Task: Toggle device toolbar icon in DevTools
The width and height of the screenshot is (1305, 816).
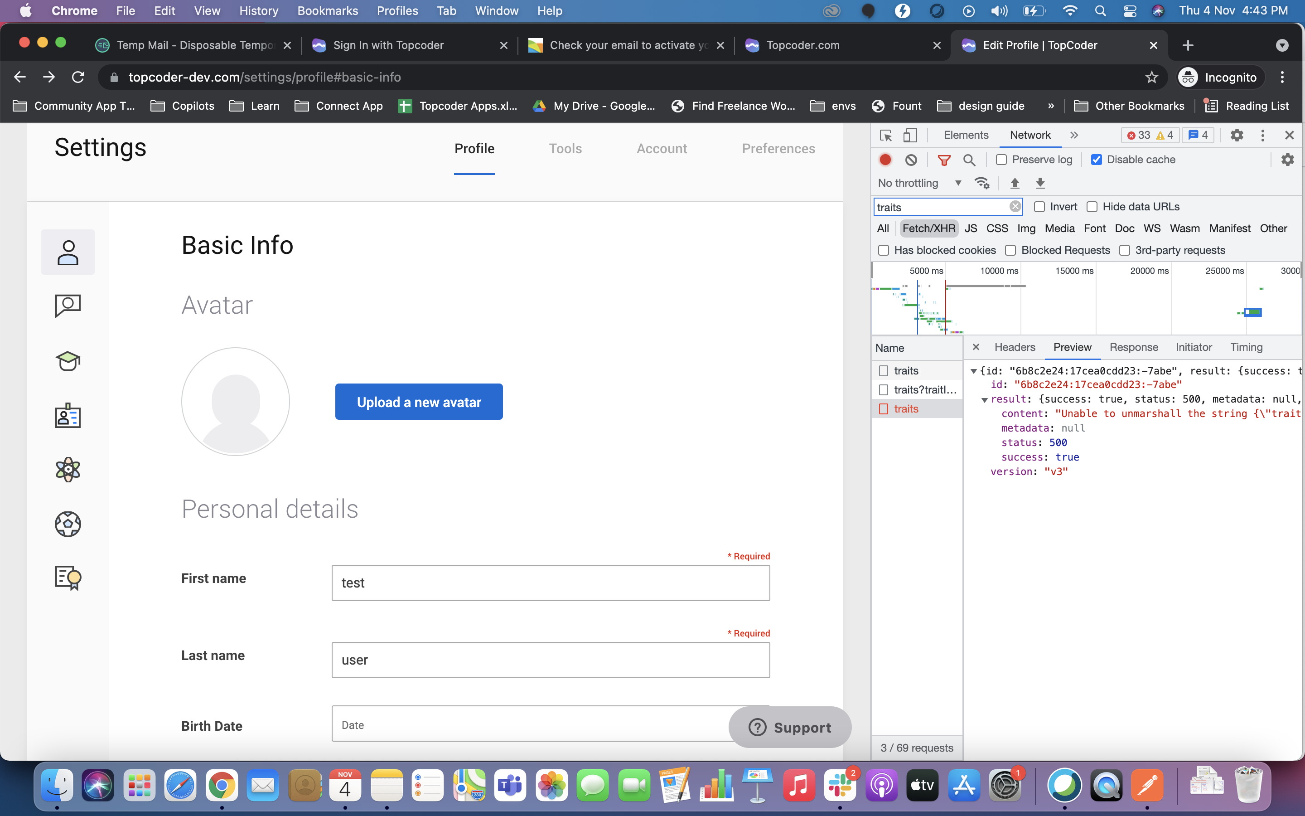Action: point(910,135)
